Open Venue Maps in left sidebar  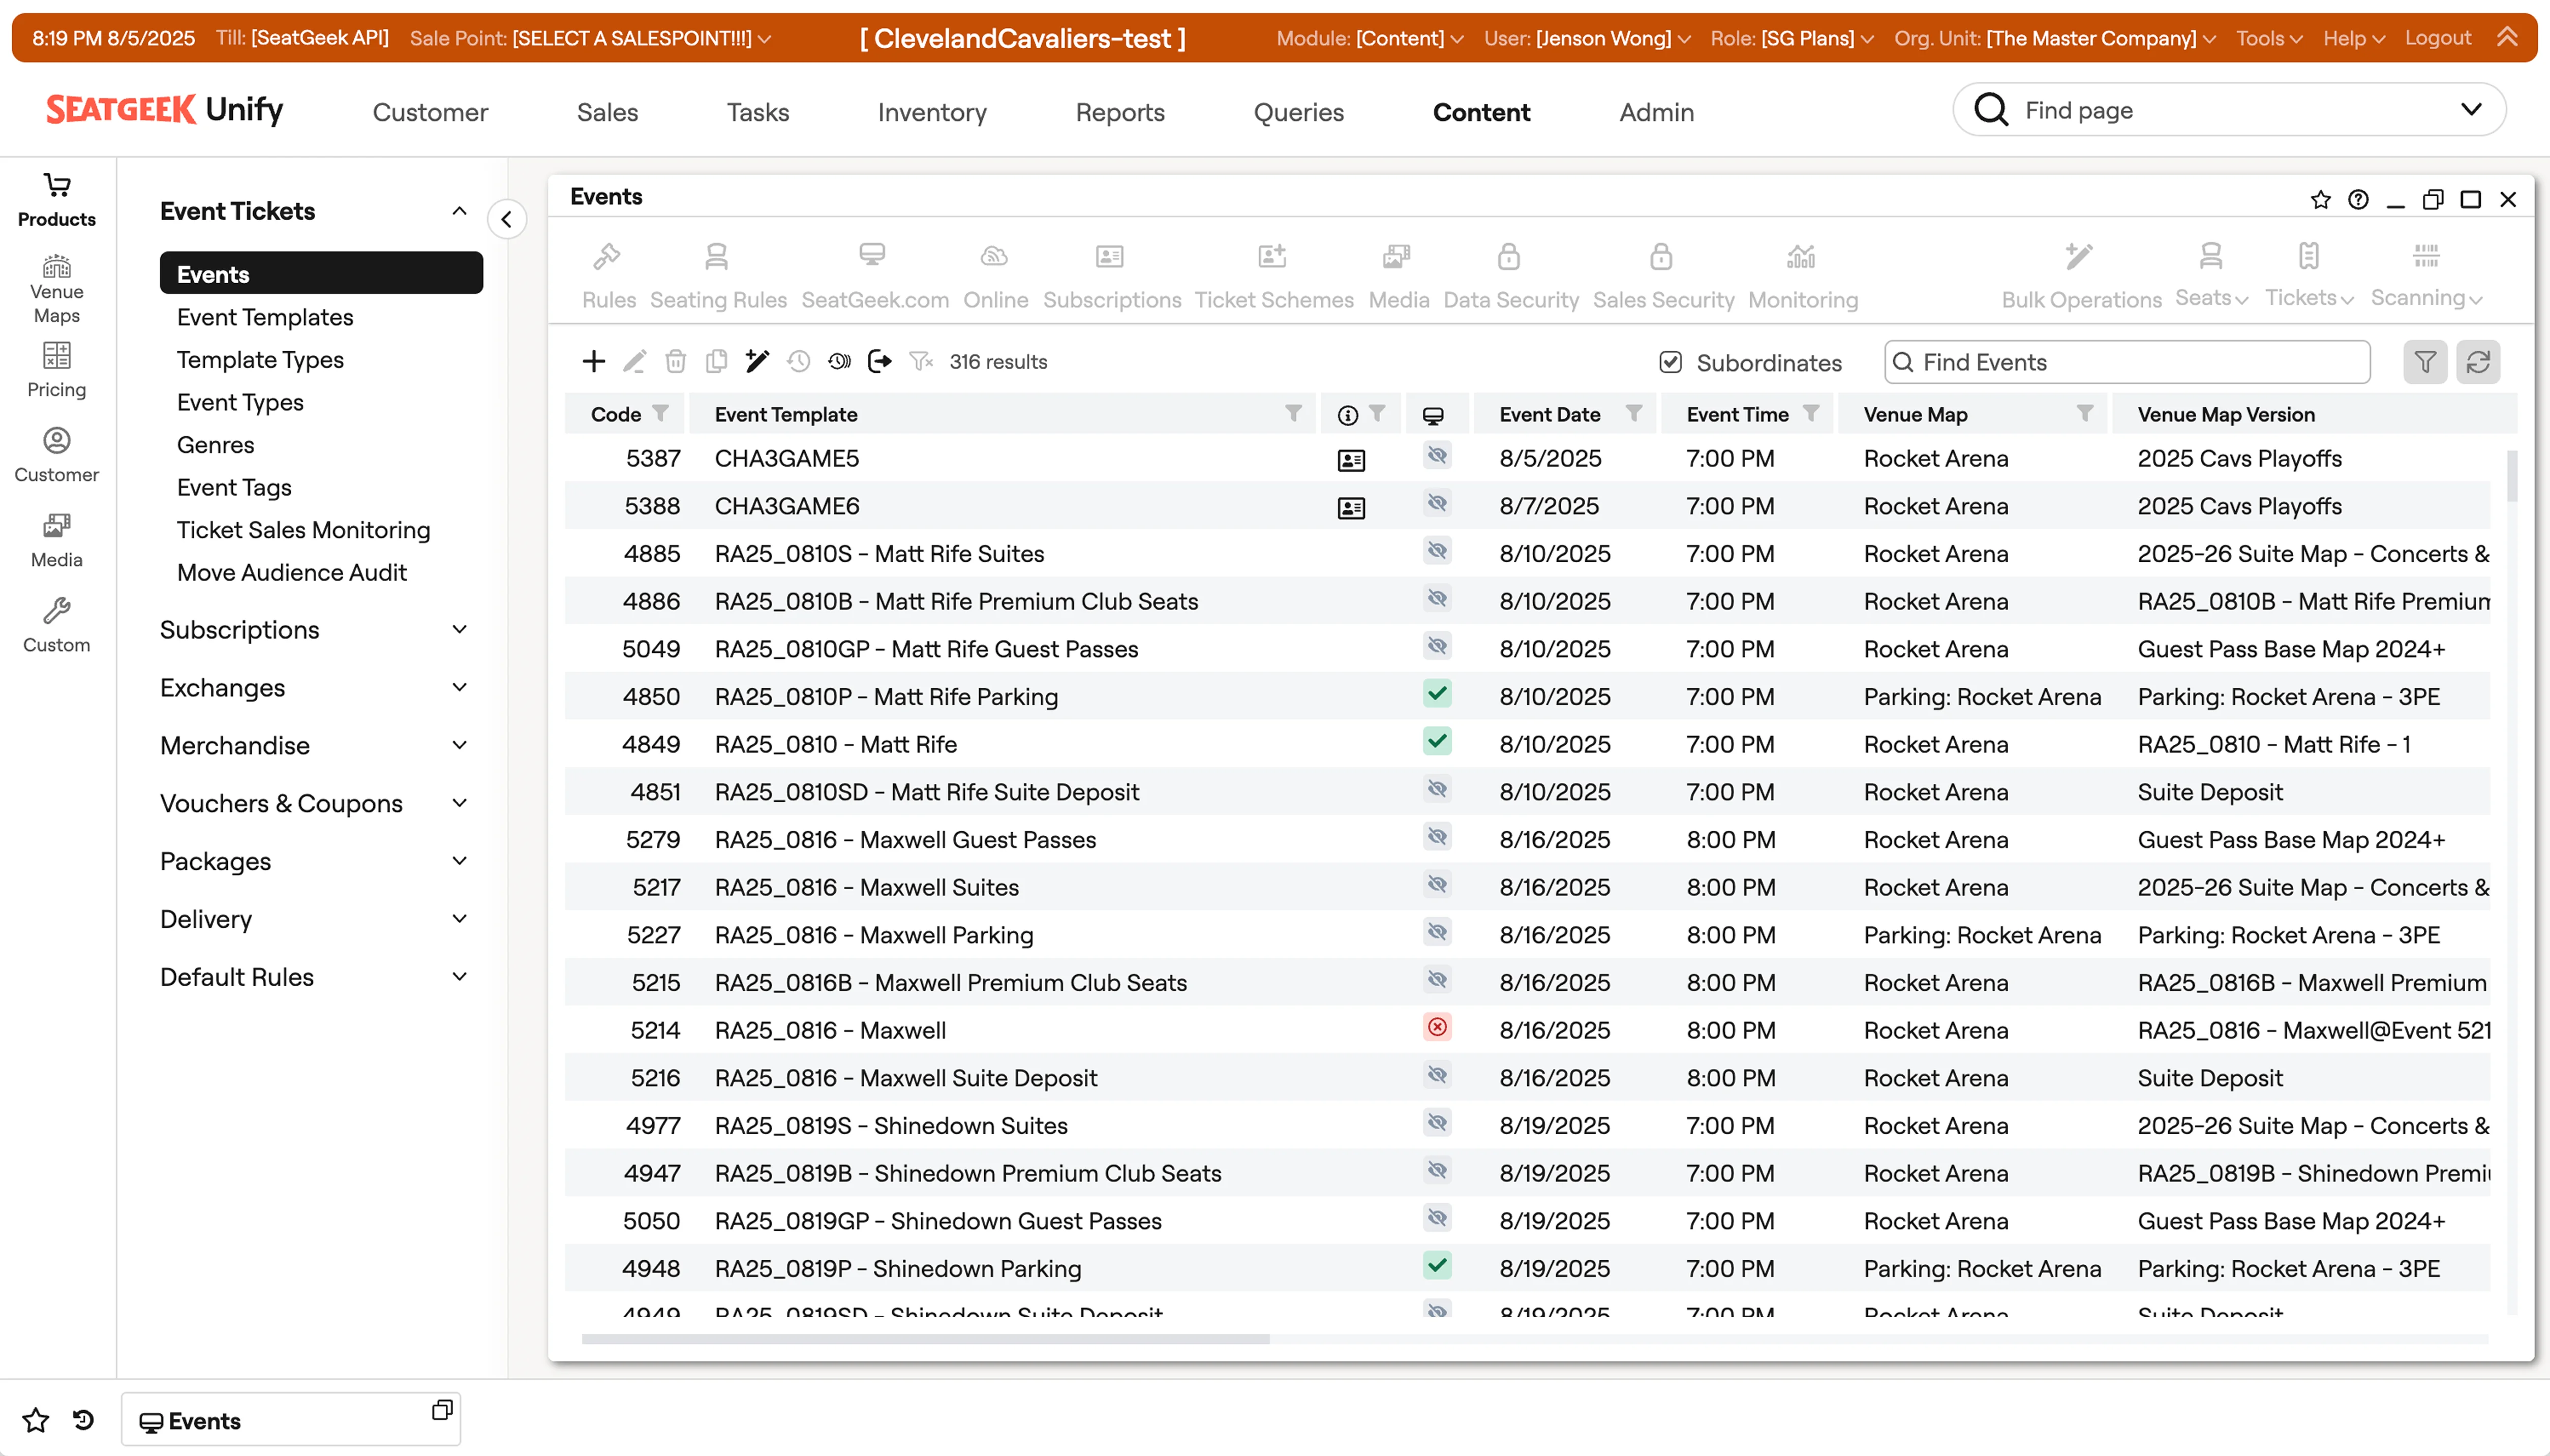point(56,289)
